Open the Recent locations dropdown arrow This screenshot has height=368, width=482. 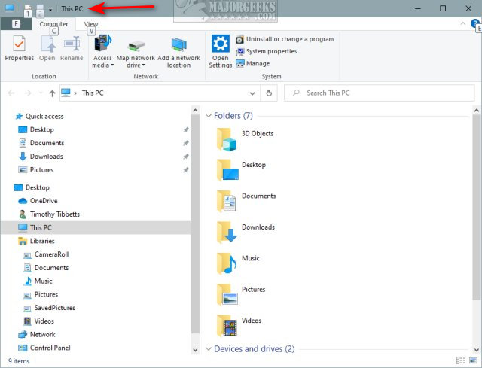[41, 93]
